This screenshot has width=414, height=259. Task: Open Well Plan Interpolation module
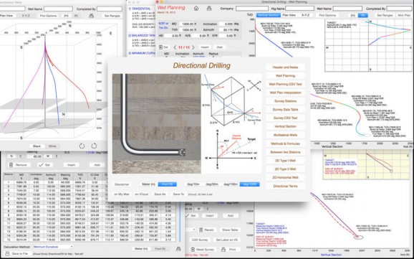[285, 93]
